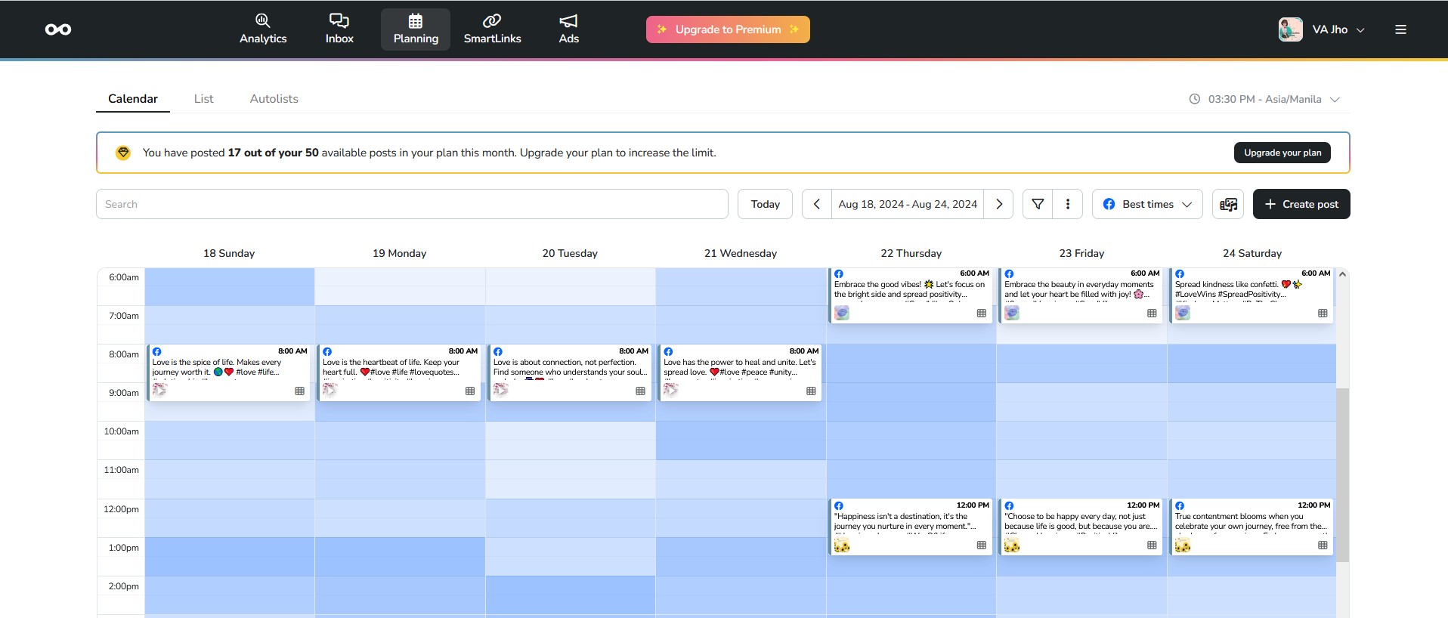Click grid icon on Sunday 8:00 AM post
The width and height of the screenshot is (1448, 618).
(x=300, y=391)
